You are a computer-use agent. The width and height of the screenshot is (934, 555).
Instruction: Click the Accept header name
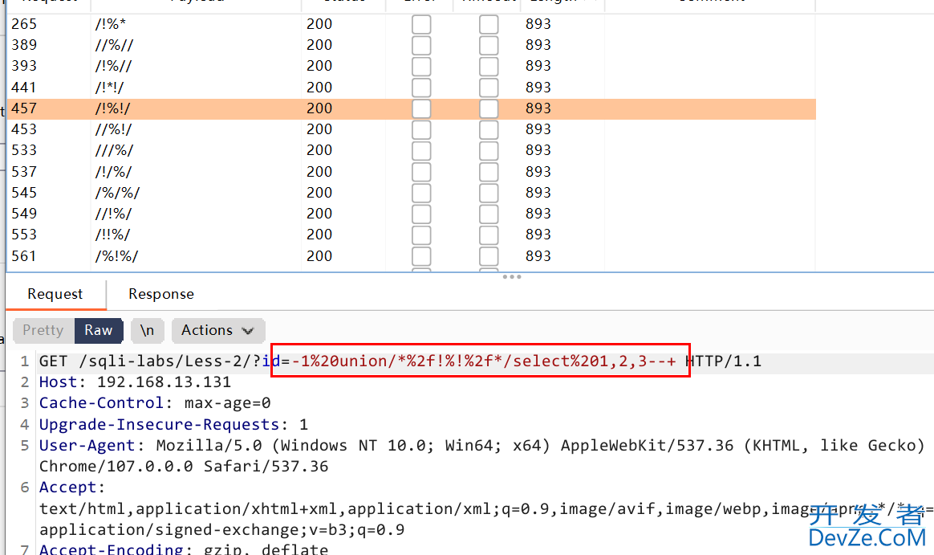pyautogui.click(x=71, y=488)
